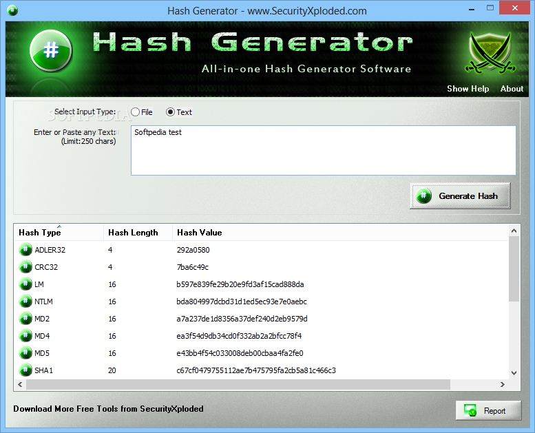Open Show Help in the banner
535x433 pixels.
coord(468,89)
